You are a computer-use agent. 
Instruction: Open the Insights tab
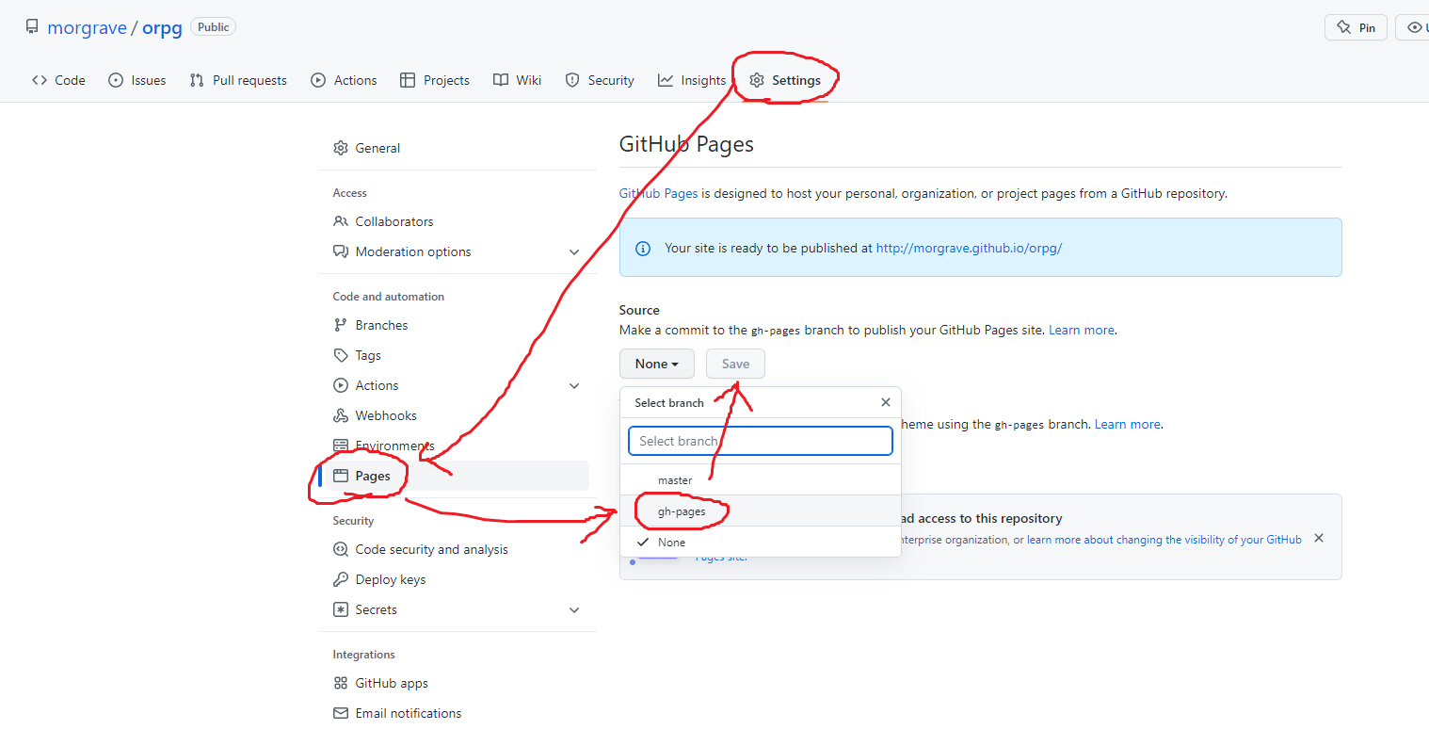pyautogui.click(x=692, y=80)
